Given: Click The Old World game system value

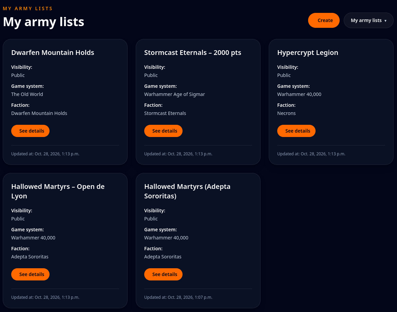Looking at the screenshot, I should pyautogui.click(x=27, y=94).
